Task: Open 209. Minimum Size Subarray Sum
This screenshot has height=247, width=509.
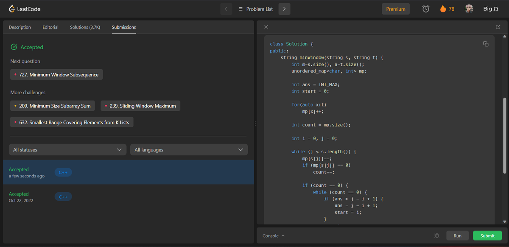Action: [53, 106]
